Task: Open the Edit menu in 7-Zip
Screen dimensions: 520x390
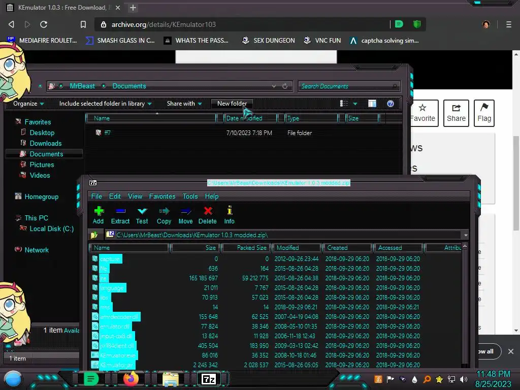Action: 115,197
